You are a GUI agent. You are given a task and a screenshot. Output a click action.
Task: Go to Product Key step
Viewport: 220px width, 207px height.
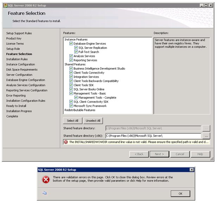coord(14,38)
